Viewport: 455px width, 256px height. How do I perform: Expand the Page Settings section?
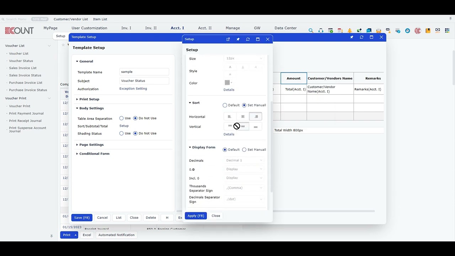(x=90, y=145)
